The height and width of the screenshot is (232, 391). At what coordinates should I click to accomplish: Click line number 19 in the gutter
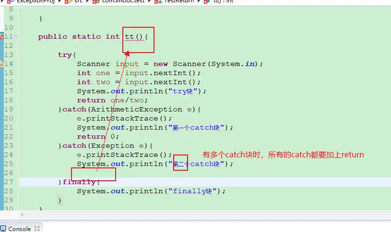[9, 109]
